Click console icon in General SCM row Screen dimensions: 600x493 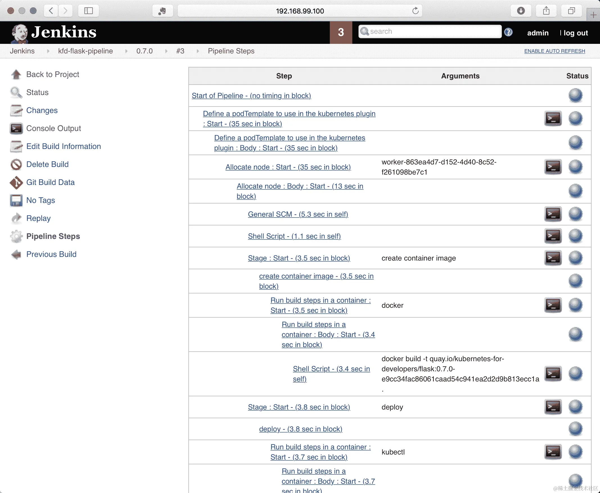(552, 214)
